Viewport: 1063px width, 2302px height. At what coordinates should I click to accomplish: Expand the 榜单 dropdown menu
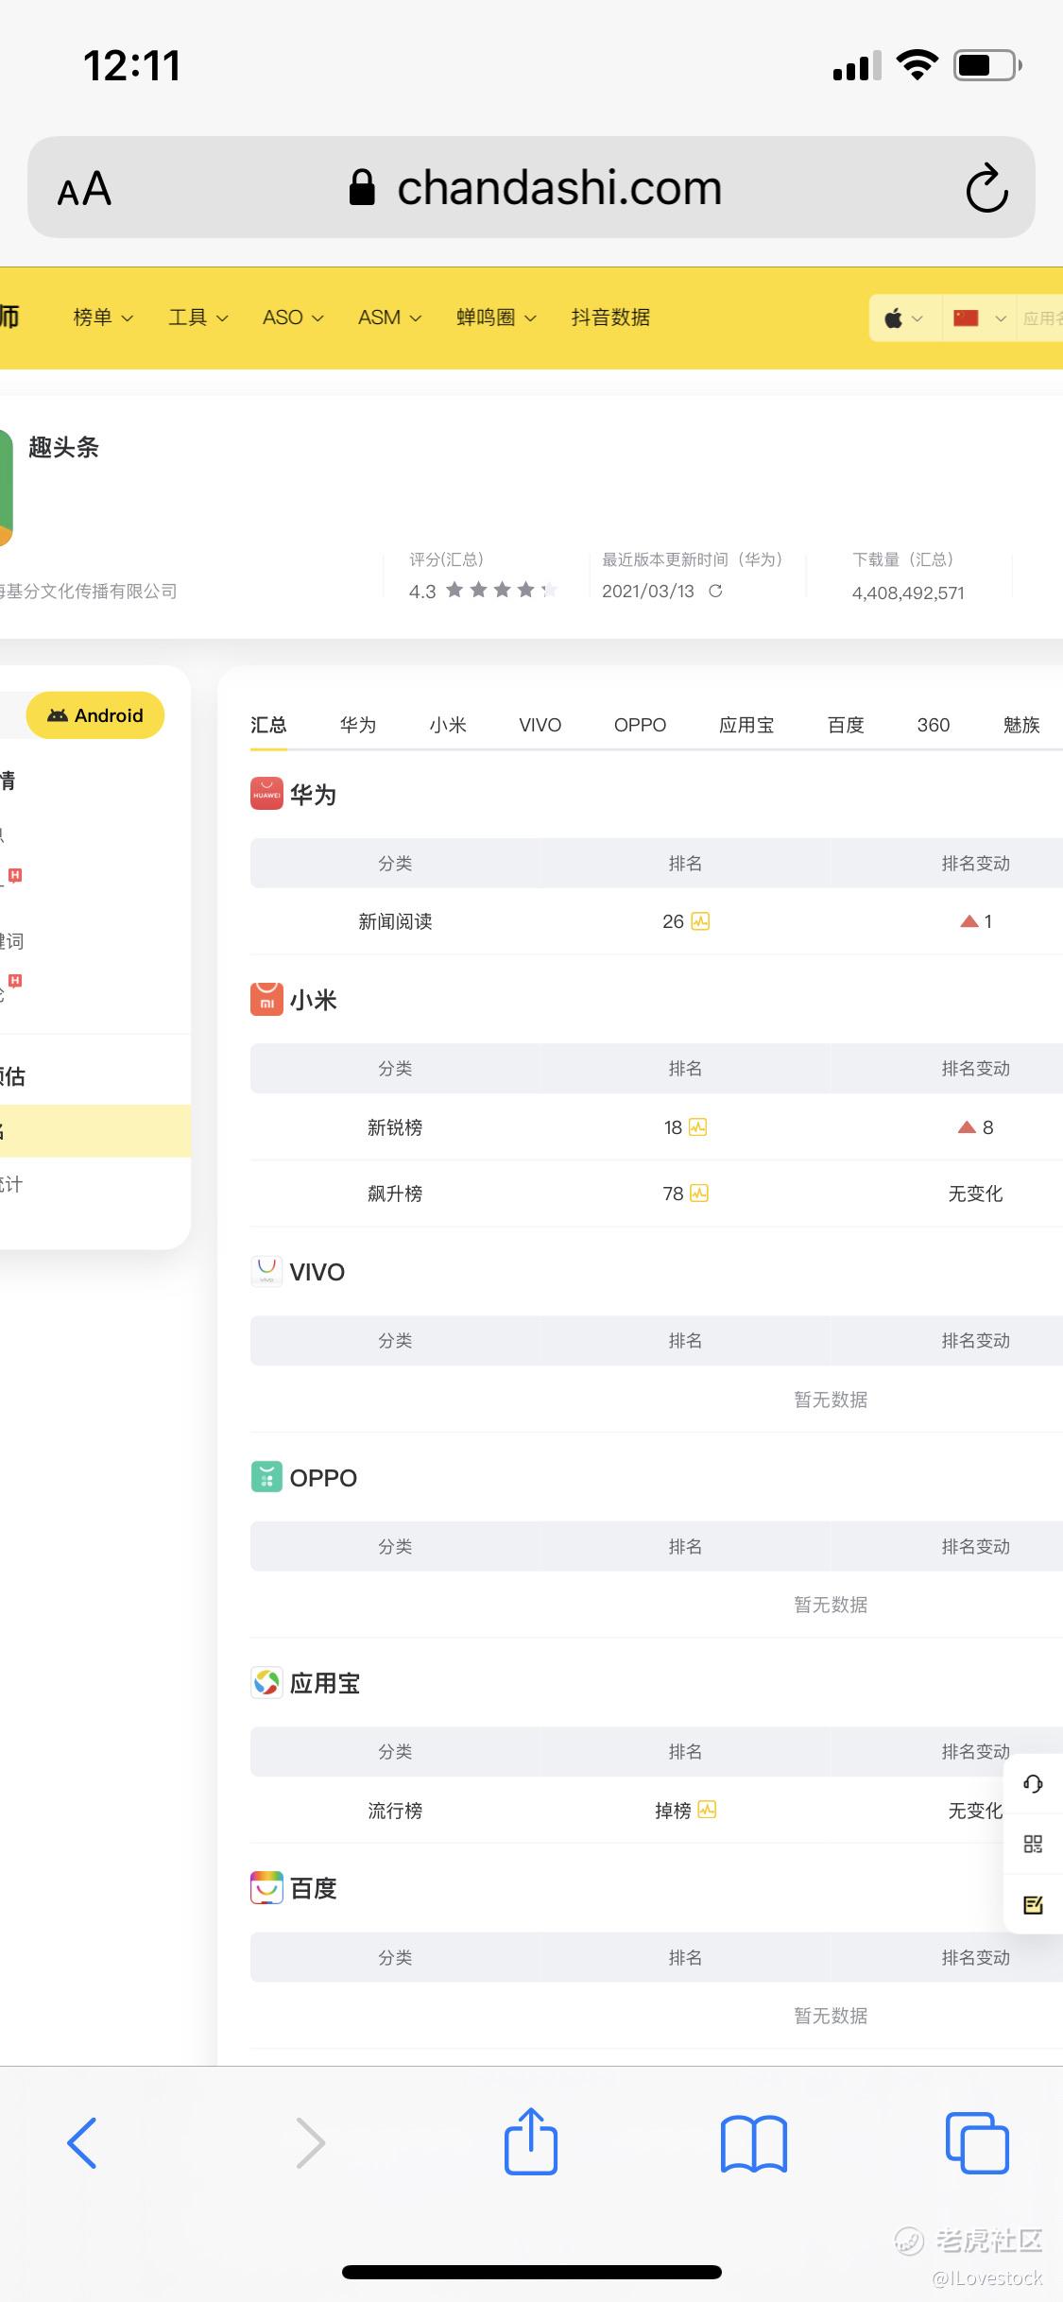coord(103,318)
